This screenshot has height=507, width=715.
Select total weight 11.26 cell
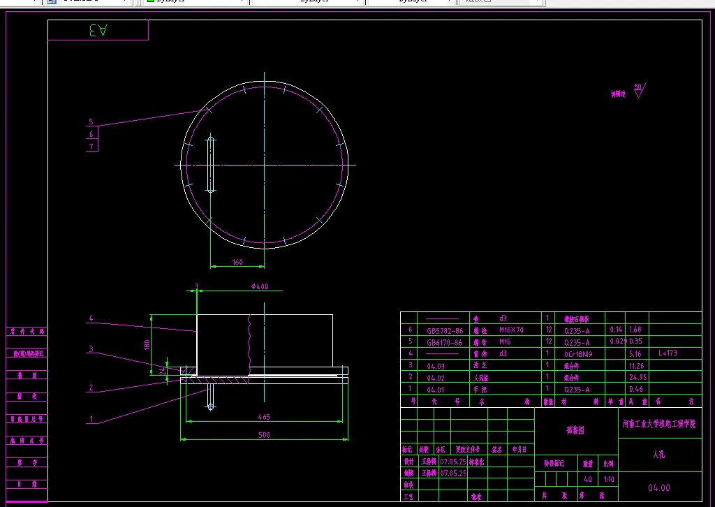coord(637,366)
